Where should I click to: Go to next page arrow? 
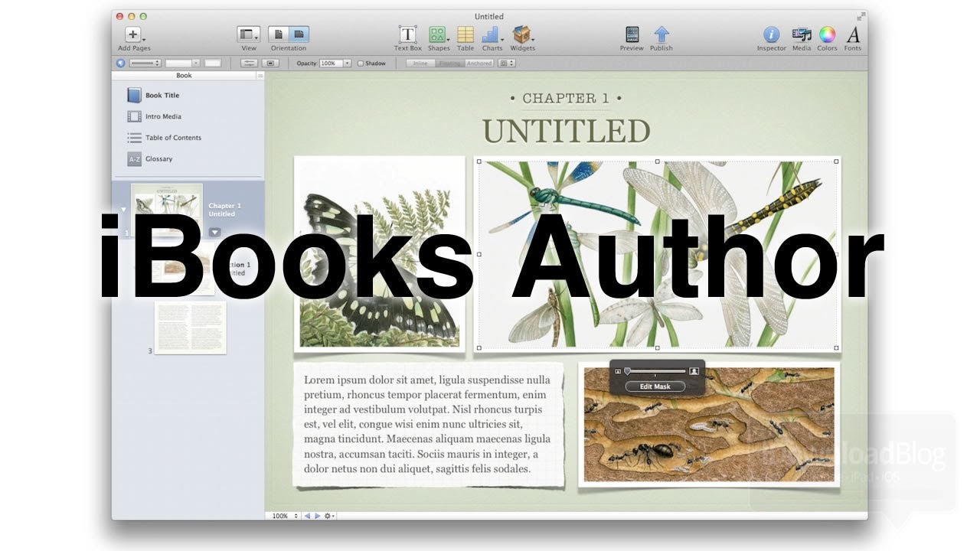click(x=318, y=516)
